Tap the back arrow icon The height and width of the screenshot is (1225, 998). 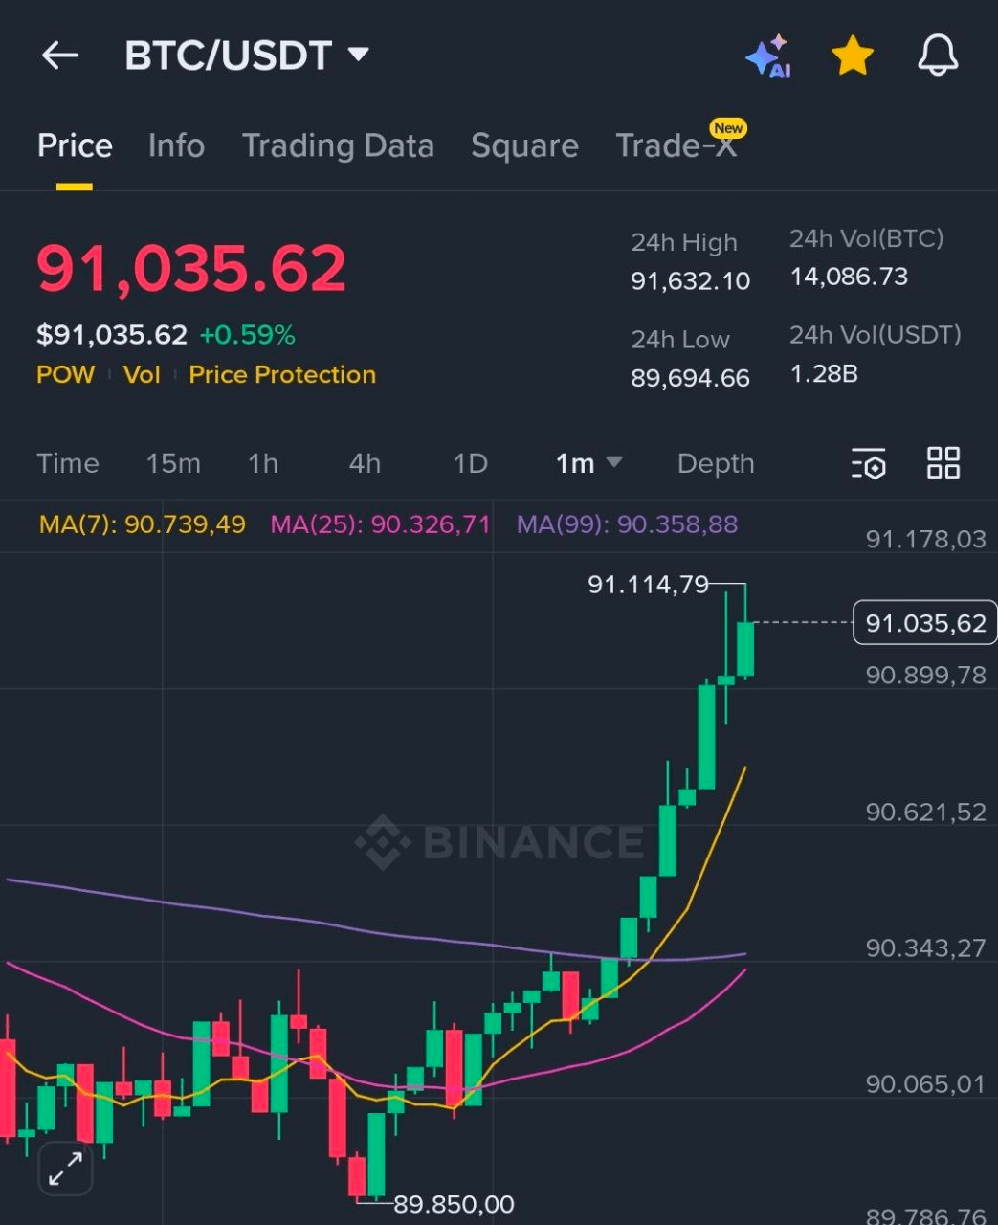[x=59, y=56]
